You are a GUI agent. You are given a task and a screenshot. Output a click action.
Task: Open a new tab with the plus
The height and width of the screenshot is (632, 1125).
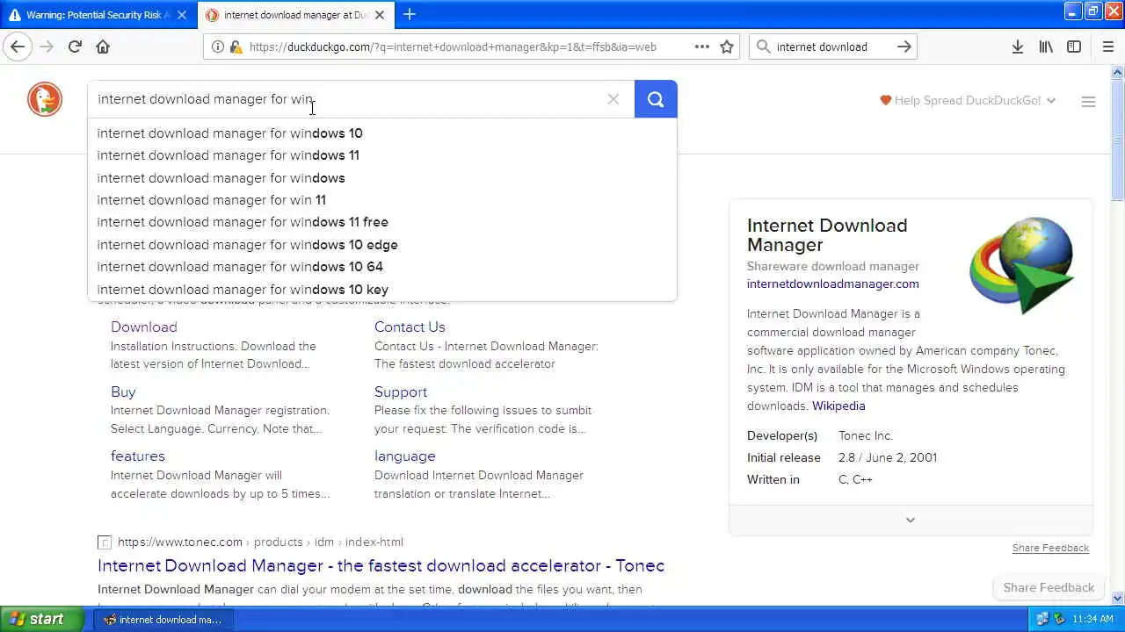tap(409, 14)
